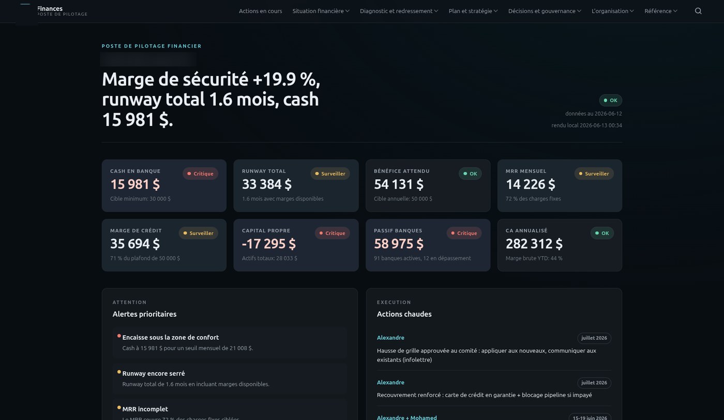Click Surveiller badge on Marge de crédit
The height and width of the screenshot is (420, 724).
(198, 233)
